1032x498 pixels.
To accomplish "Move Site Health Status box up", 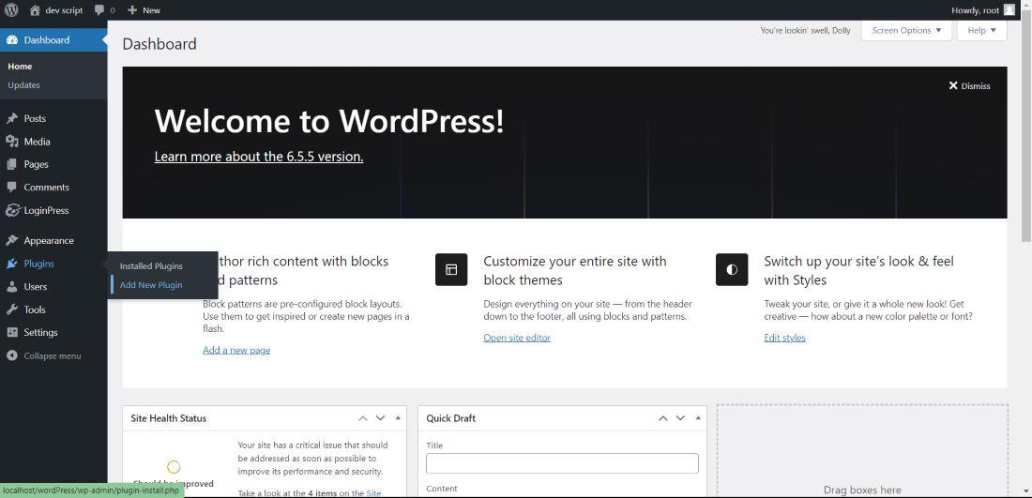I will 363,418.
